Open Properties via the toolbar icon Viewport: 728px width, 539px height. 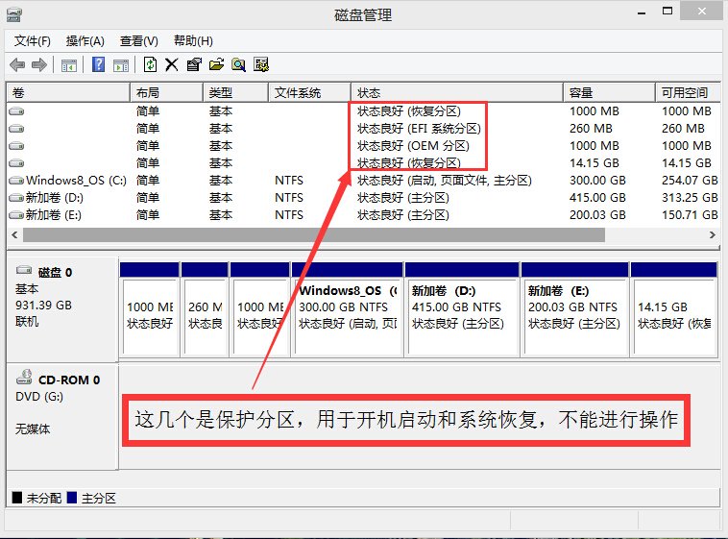[x=194, y=64]
